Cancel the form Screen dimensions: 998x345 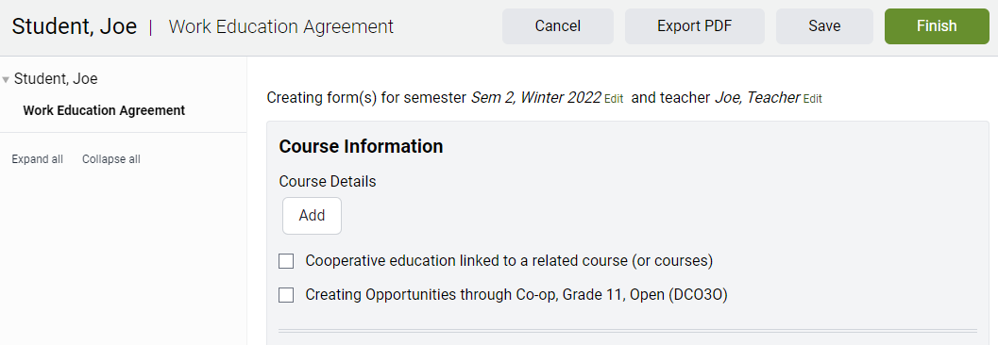tap(558, 26)
